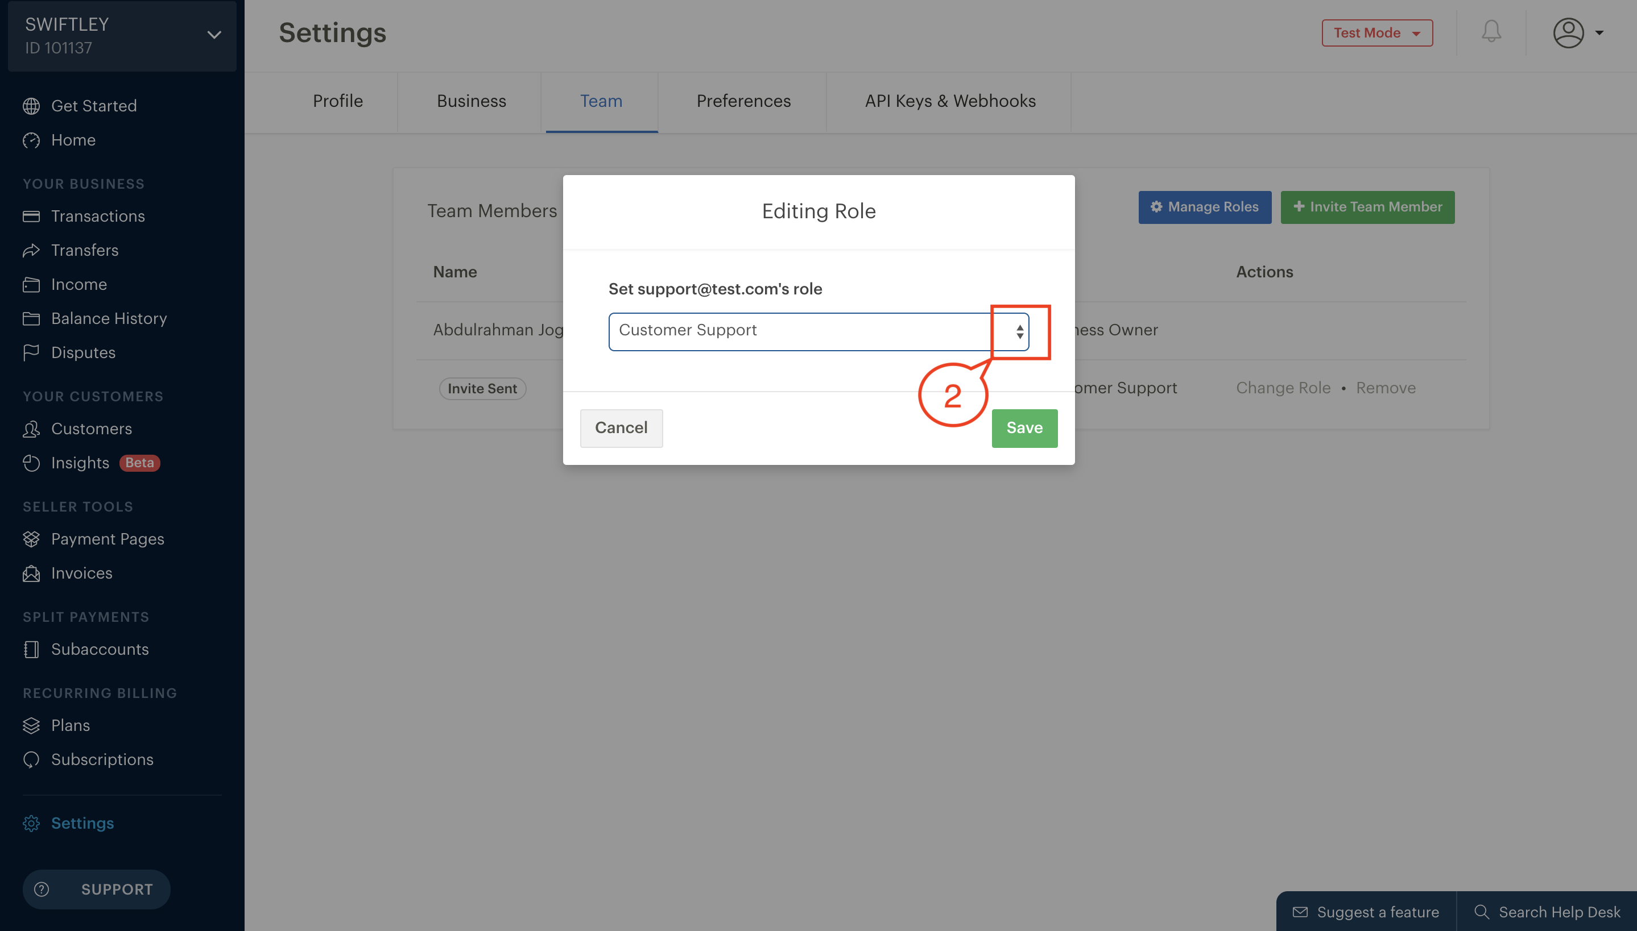1637x931 pixels.
Task: Open the notifications bell
Action: (x=1491, y=32)
